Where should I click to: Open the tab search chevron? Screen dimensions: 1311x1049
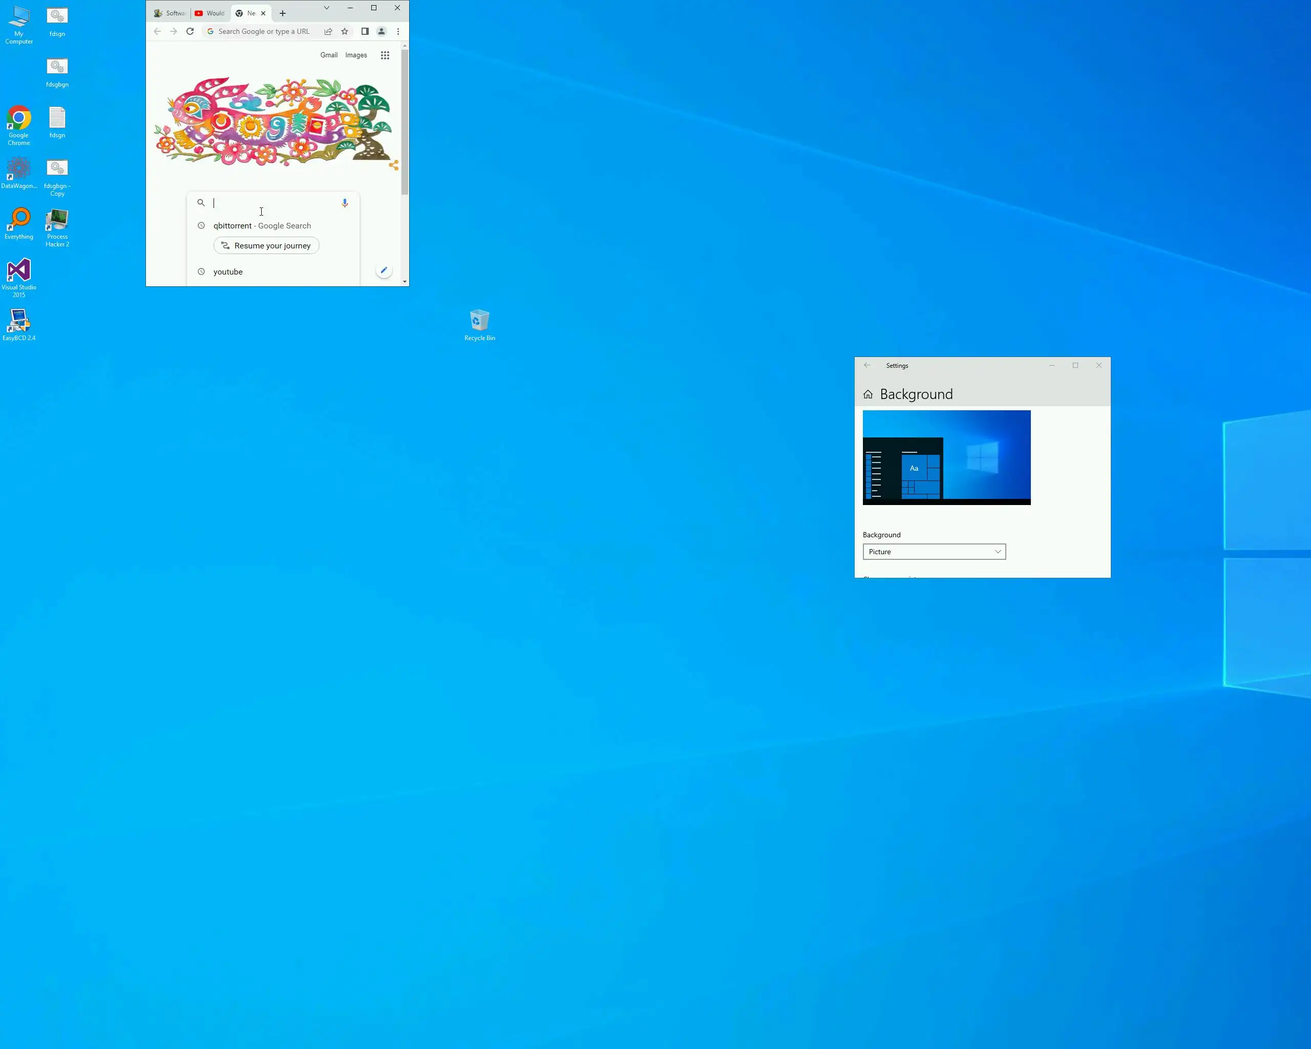pyautogui.click(x=327, y=8)
